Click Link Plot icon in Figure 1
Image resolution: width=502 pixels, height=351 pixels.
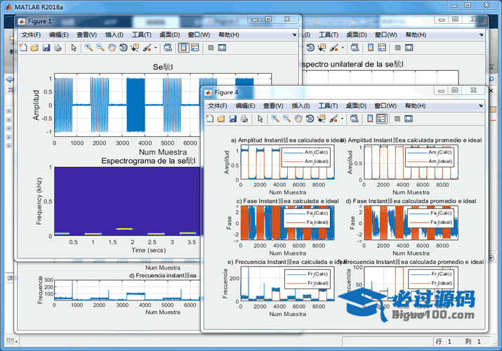click(167, 48)
